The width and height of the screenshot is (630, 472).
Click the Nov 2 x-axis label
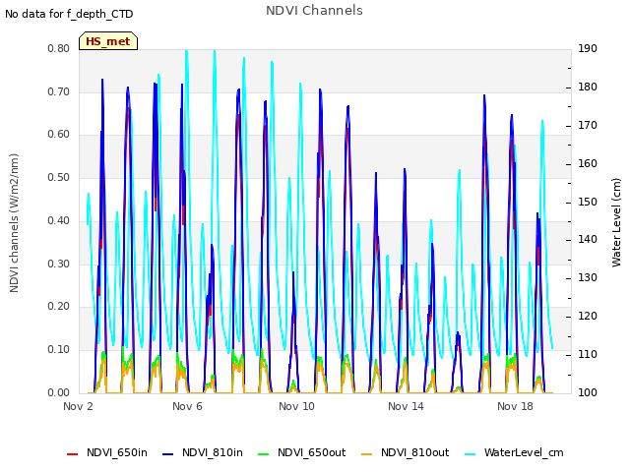point(78,406)
